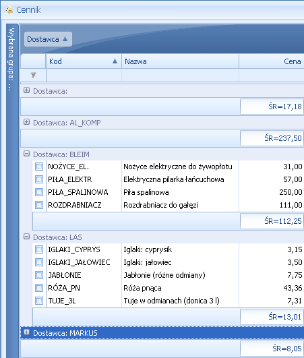Click price cell 57,00
Screen dimensions: 304x358
click(x=272, y=179)
